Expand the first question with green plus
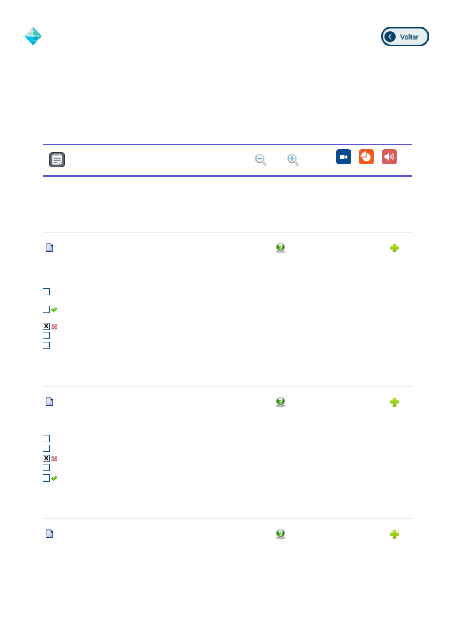 395,248
